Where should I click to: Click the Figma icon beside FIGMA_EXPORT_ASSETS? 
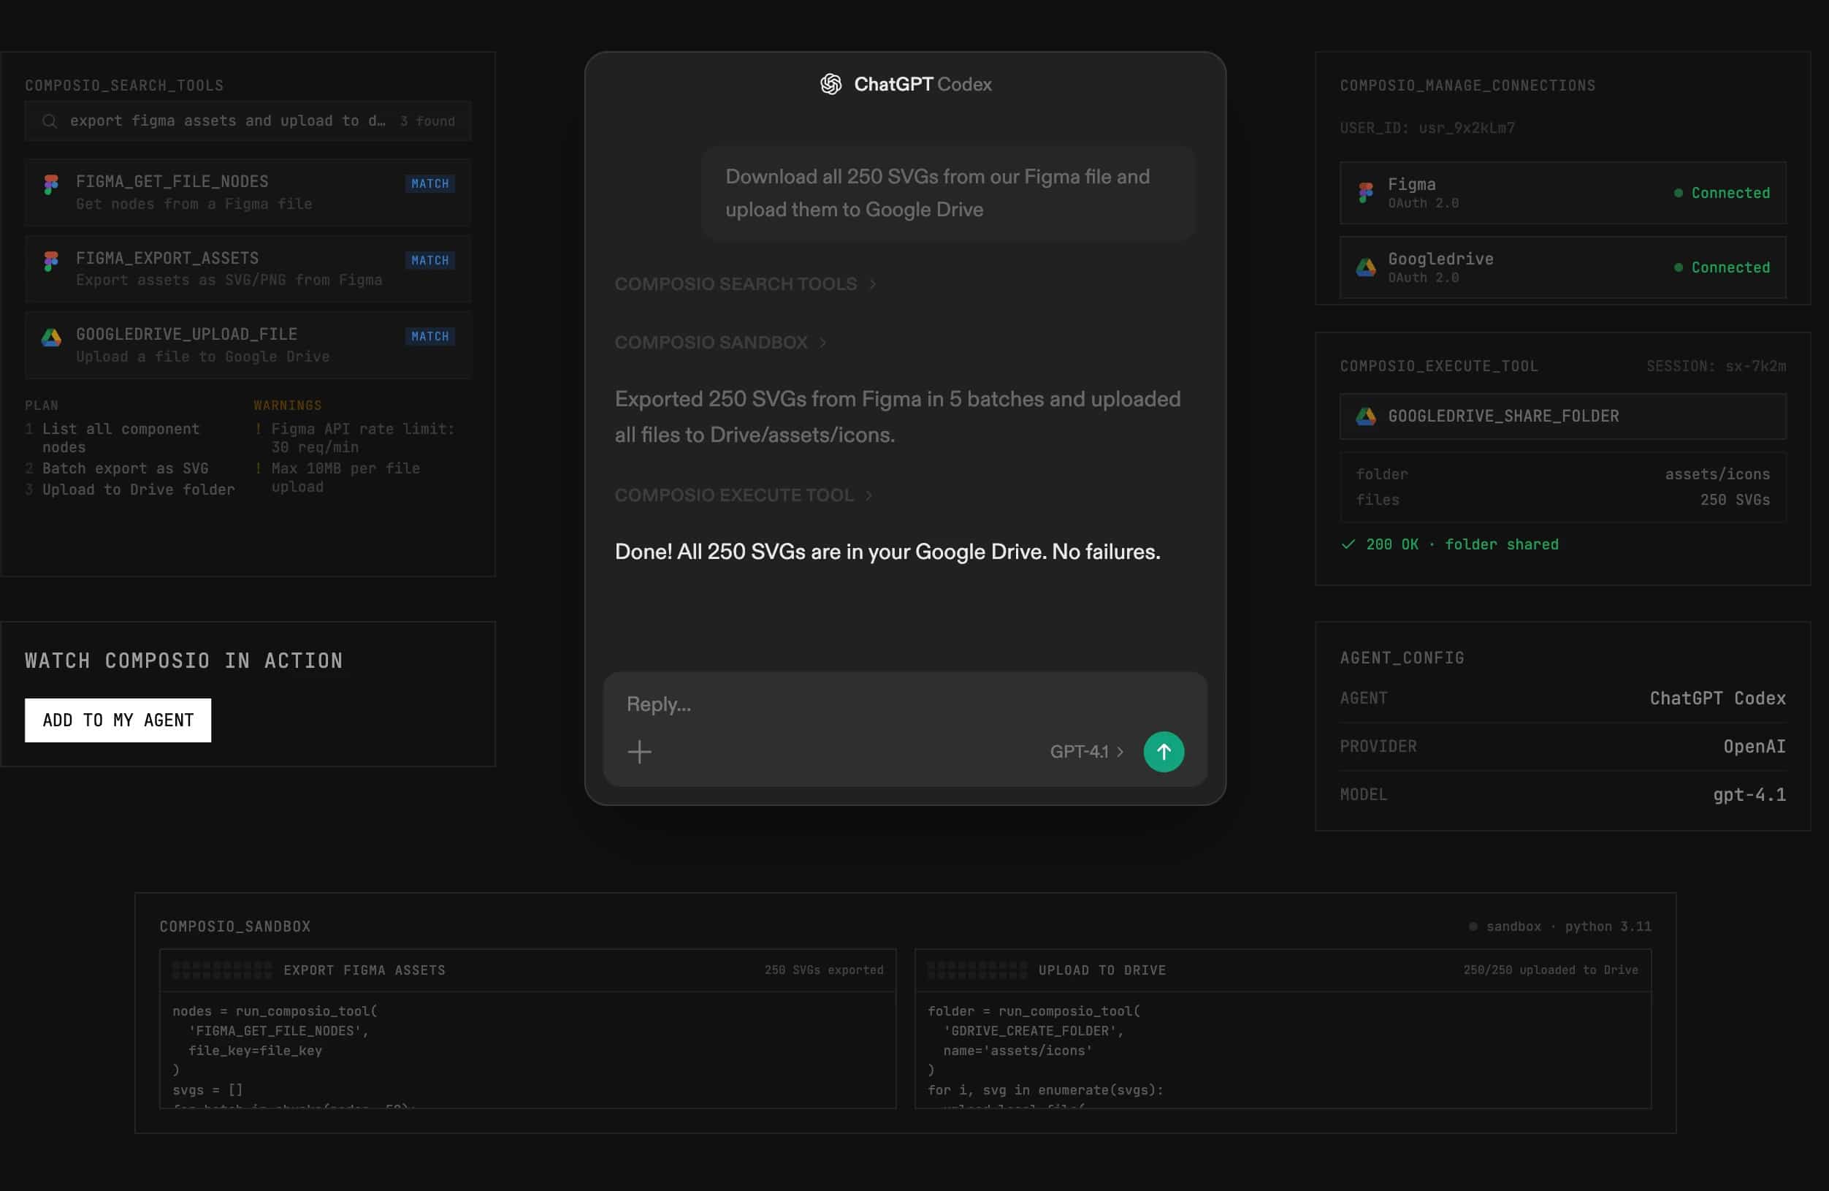coord(50,261)
